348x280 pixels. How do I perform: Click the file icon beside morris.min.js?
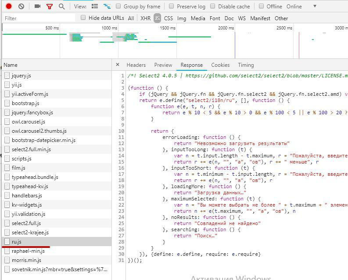(7, 260)
